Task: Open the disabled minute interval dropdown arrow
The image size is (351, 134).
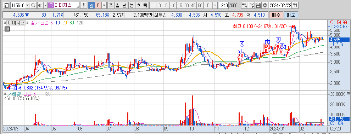Action: click(x=215, y=5)
